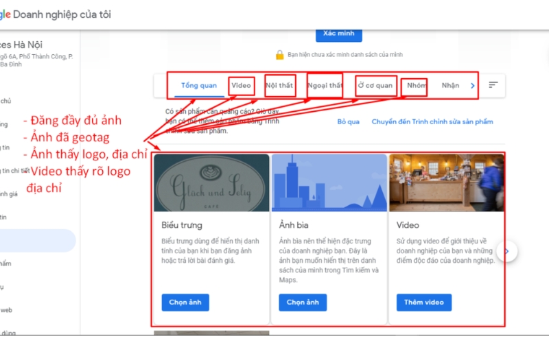
Task: Click the Glück und Selig logo thumbnail
Action: click(x=211, y=182)
